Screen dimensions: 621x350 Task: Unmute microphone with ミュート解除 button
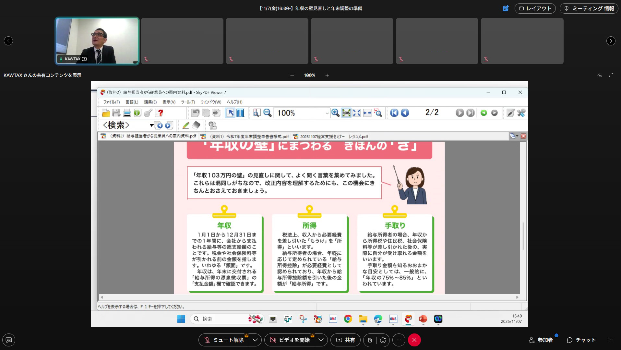click(224, 340)
